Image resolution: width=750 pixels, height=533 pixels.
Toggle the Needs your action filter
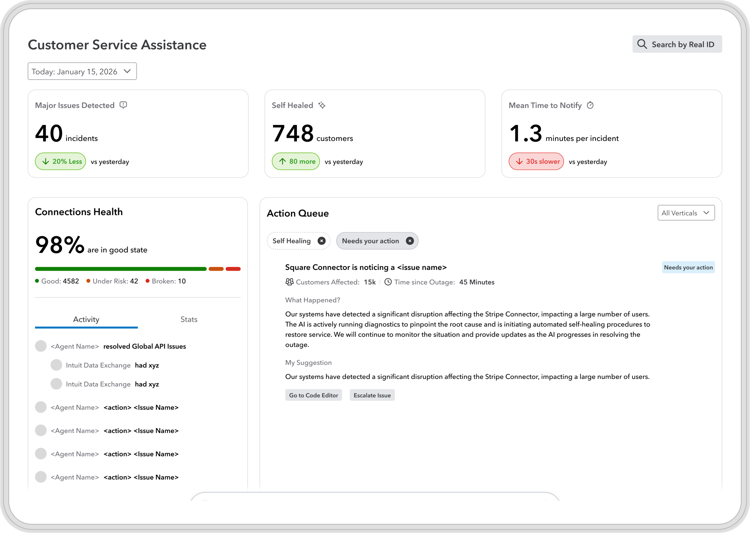pos(377,241)
